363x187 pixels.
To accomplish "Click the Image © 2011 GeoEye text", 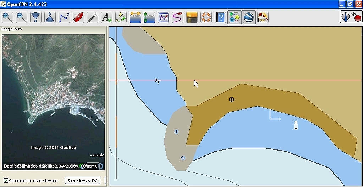I will tap(54, 147).
